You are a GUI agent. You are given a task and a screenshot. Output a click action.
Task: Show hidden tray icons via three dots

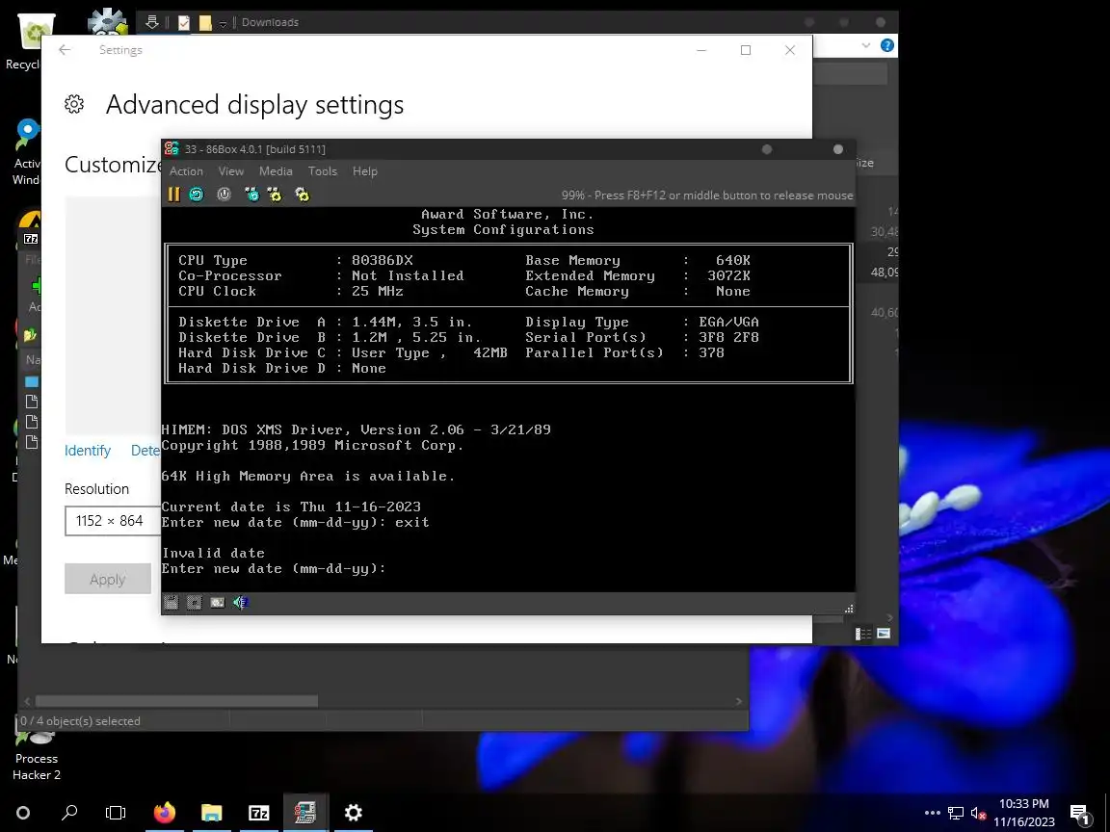(933, 813)
